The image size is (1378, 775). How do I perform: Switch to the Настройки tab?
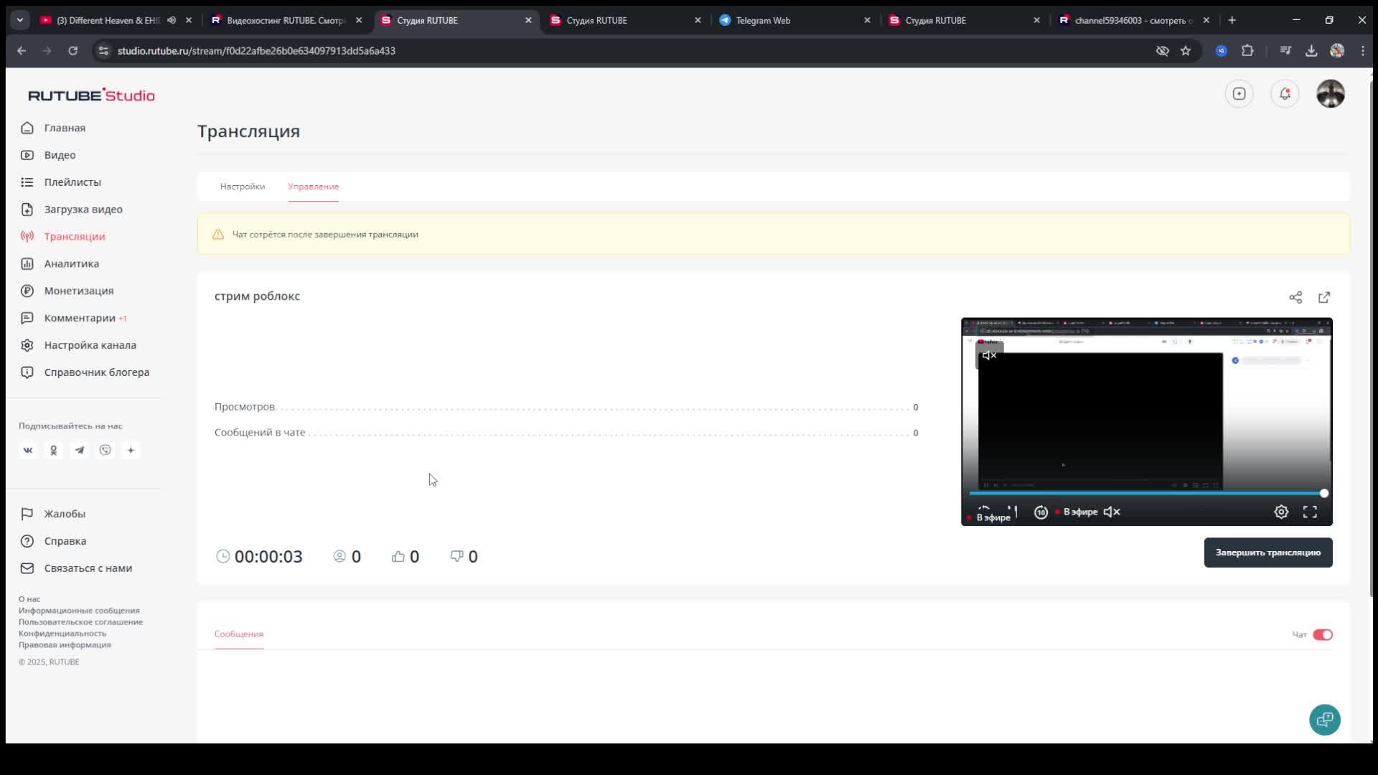[x=242, y=187]
